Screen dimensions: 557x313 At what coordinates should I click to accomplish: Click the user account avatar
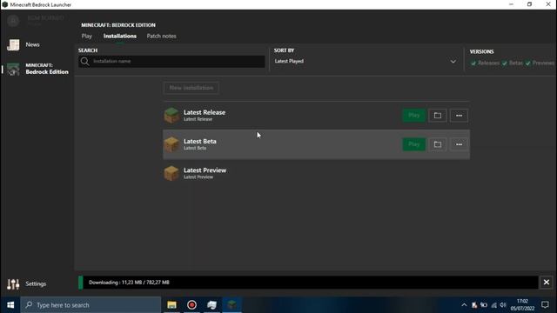[13, 21]
